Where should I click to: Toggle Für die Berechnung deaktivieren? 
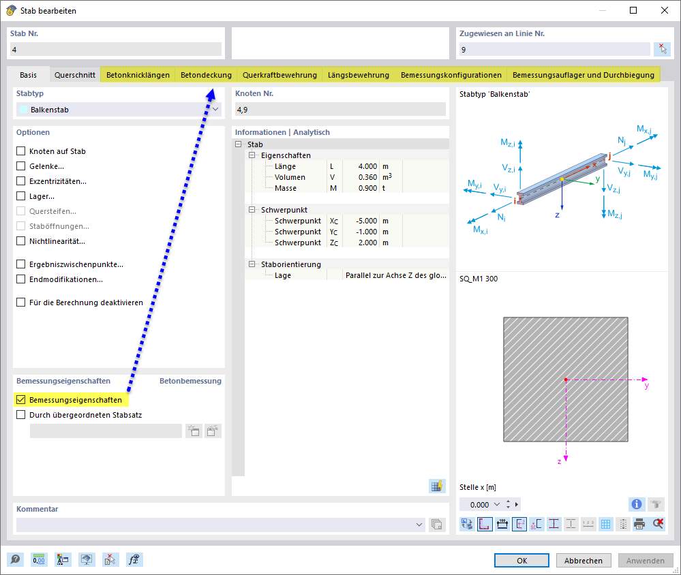(21, 302)
